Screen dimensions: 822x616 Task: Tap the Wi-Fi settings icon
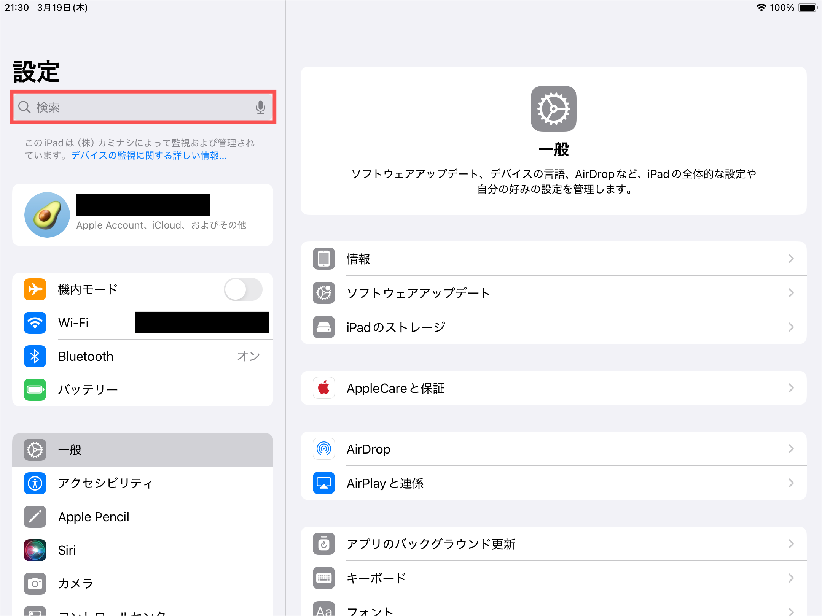point(35,323)
